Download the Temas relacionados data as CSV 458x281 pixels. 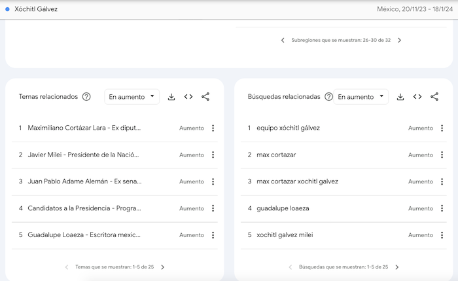click(171, 97)
